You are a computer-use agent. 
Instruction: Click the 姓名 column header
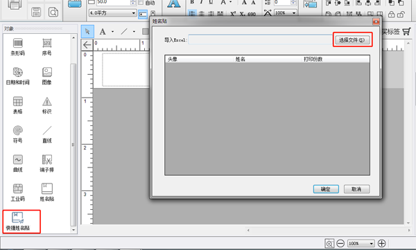(267, 59)
